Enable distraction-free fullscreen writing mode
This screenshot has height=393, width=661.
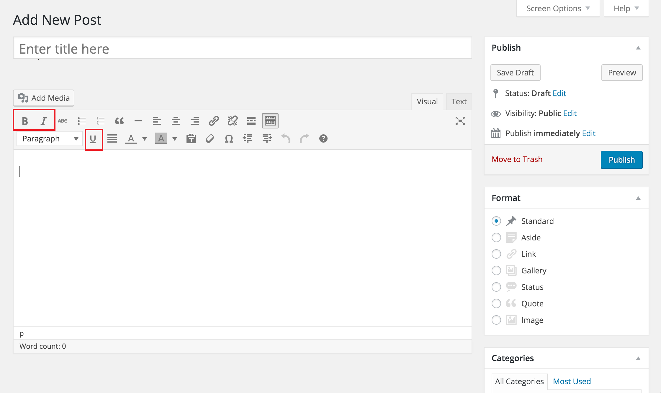[x=460, y=120]
